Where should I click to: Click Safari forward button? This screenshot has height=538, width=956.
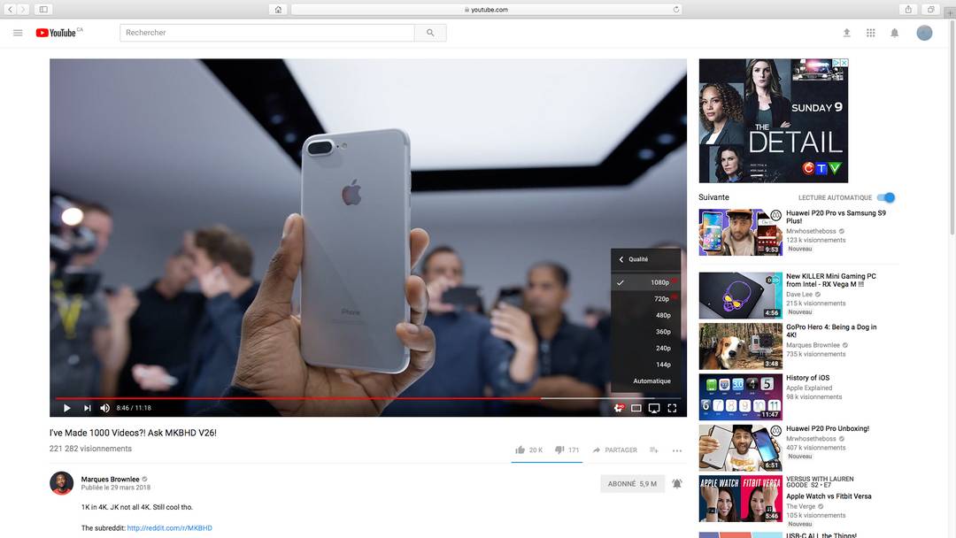click(23, 9)
